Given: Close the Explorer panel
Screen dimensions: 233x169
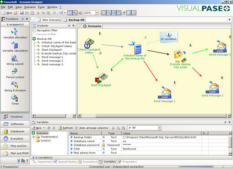Looking at the screenshot, I should (73, 26).
